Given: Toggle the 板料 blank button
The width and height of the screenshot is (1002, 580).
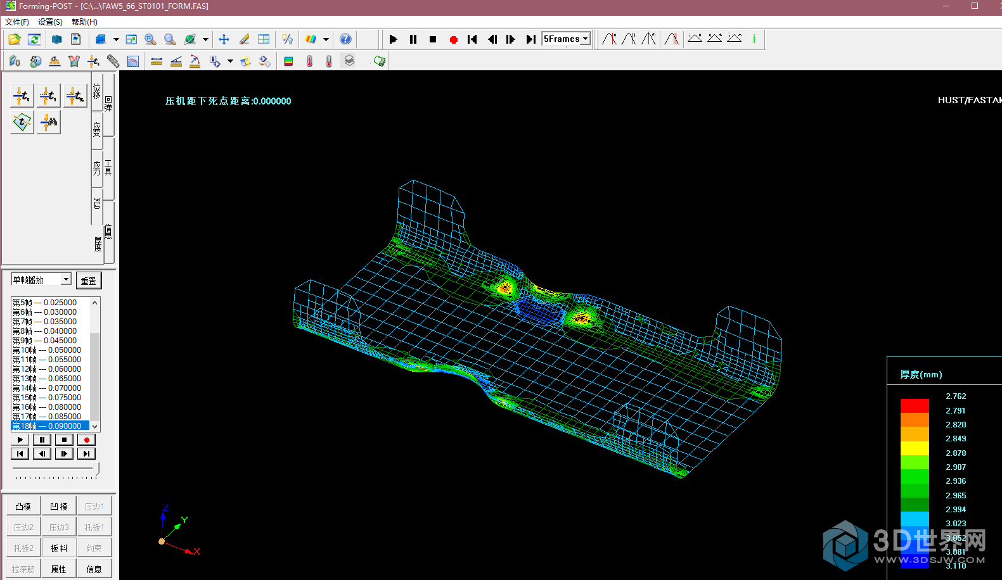Looking at the screenshot, I should click(59, 548).
